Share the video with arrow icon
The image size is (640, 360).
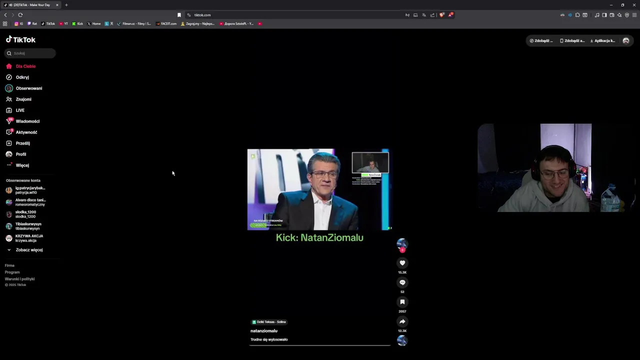click(x=402, y=321)
